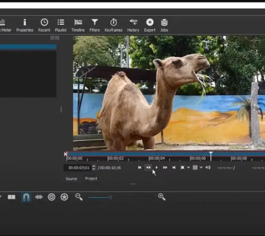This screenshot has width=265, height=236.
Task: Click the timeline zoom slider handle
Action: (111, 197)
